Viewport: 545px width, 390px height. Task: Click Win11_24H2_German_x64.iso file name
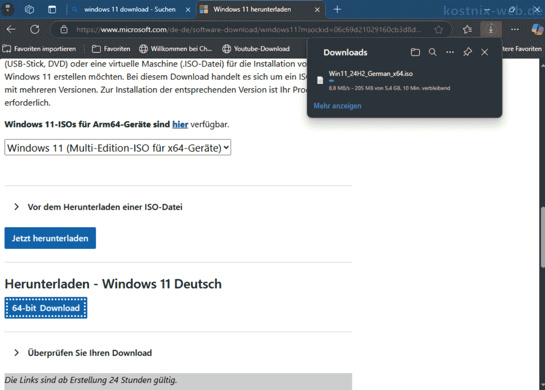pyautogui.click(x=371, y=73)
